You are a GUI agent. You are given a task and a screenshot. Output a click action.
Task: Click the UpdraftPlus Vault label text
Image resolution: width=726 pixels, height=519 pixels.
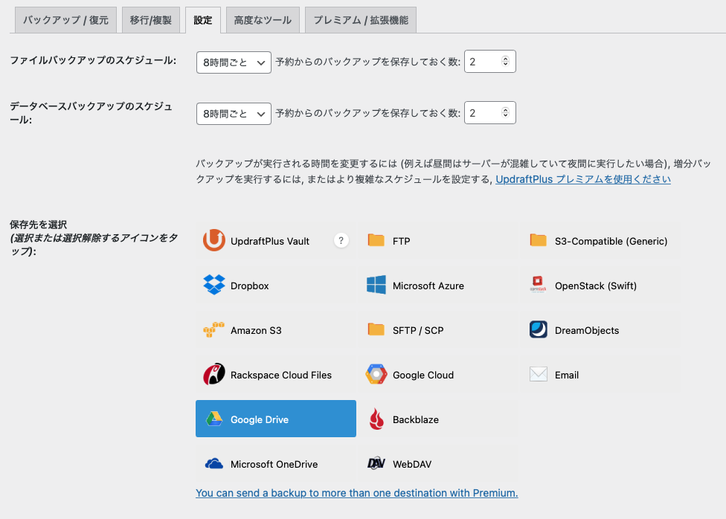click(270, 241)
